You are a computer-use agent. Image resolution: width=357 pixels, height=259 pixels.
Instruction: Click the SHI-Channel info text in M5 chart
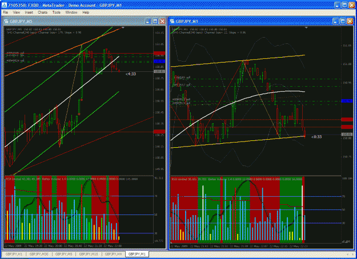tap(44, 33)
